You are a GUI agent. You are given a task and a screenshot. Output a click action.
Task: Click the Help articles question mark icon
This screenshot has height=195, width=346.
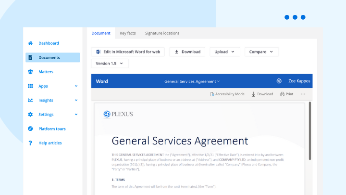(x=30, y=143)
